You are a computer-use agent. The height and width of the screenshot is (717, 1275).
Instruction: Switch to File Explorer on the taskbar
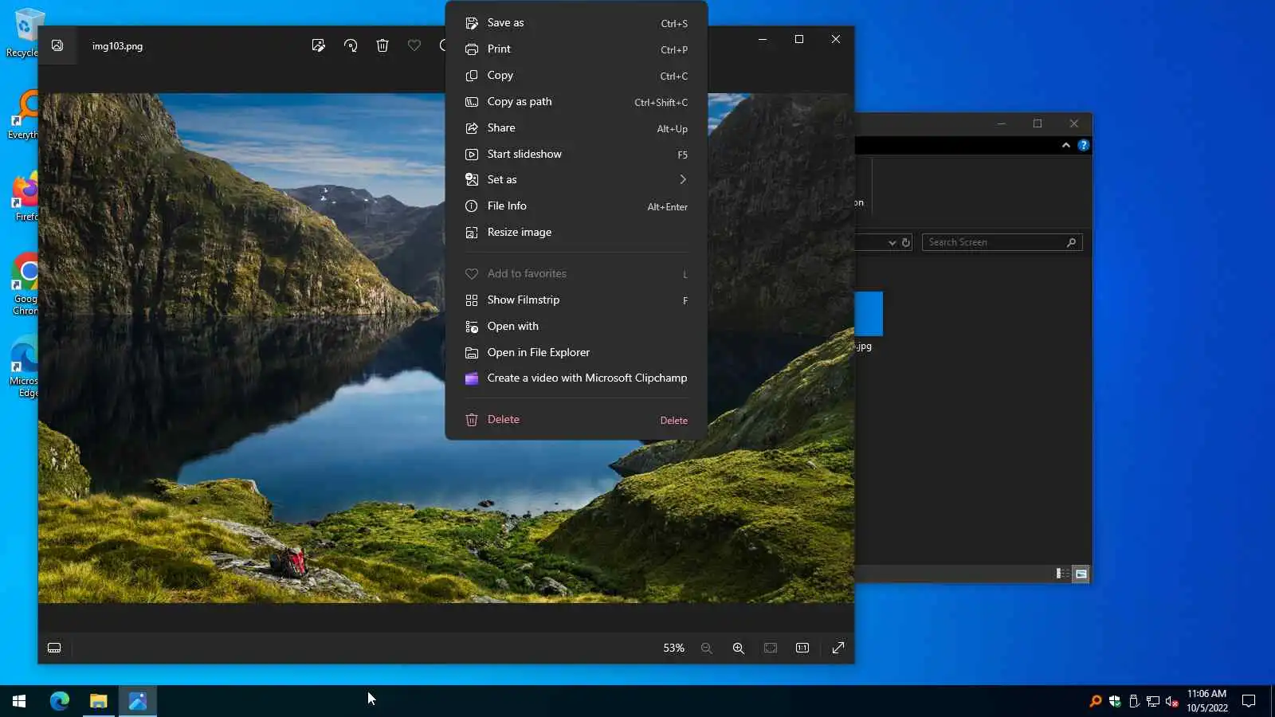99,701
